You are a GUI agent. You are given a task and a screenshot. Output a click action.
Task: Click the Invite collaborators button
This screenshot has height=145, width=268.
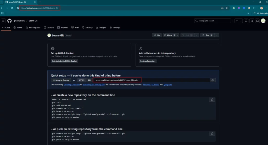(x=148, y=61)
